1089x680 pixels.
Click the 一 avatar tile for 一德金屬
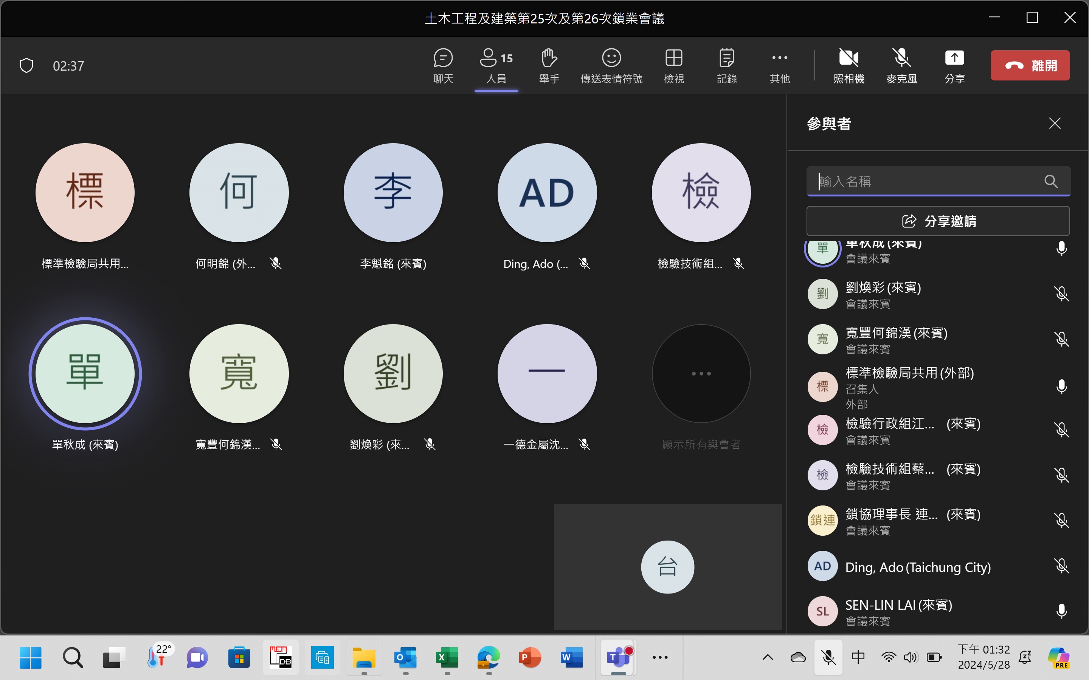[547, 373]
